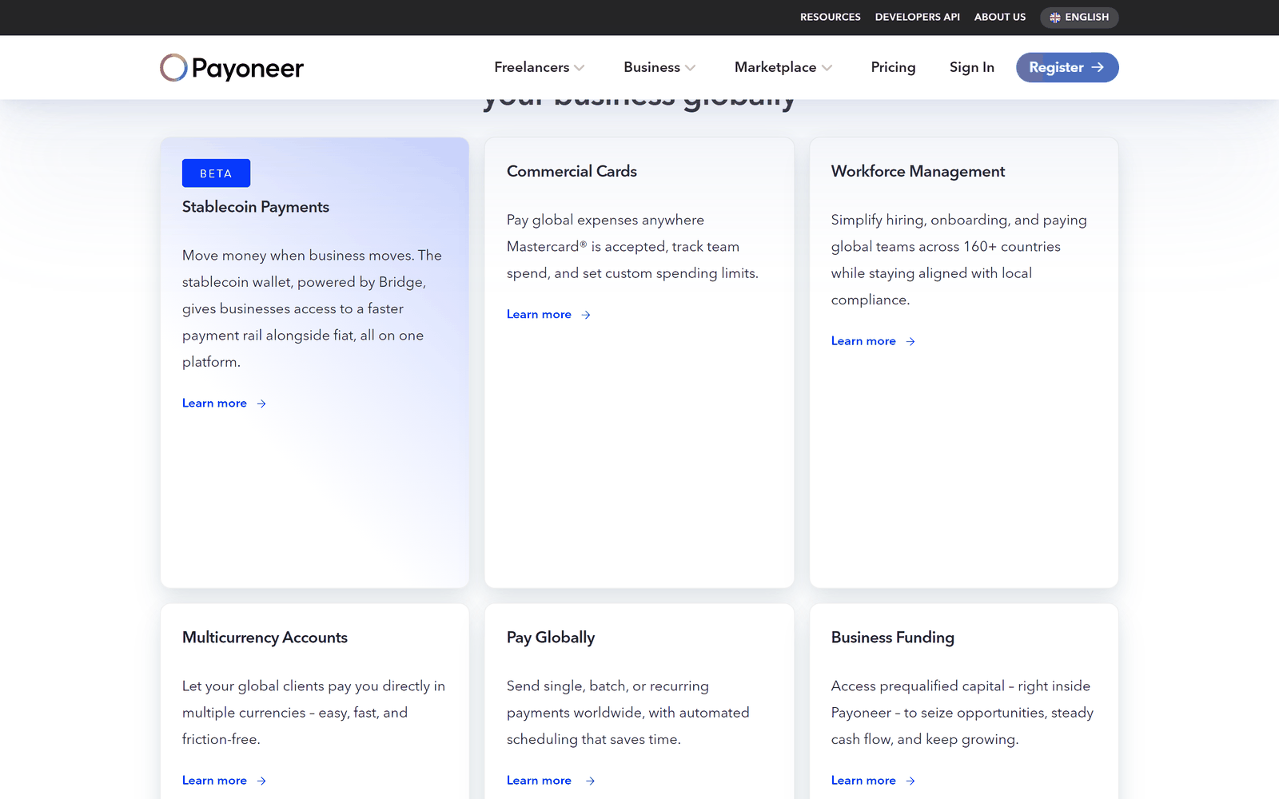Click the 'Pay global expenses anywhere' description
Viewport: 1279px width, 799px height.
point(632,246)
